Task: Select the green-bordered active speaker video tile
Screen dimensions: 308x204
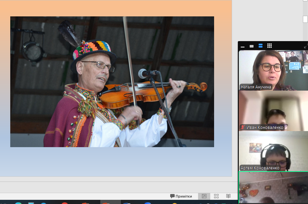Action: pos(273,188)
